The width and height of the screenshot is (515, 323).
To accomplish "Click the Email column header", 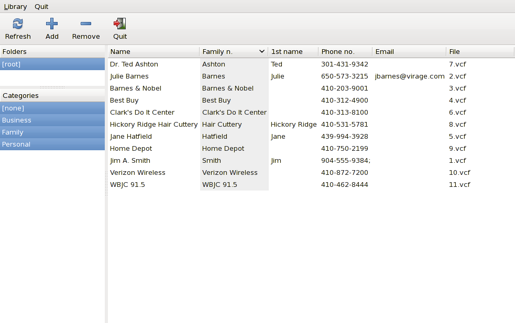I will coord(409,51).
